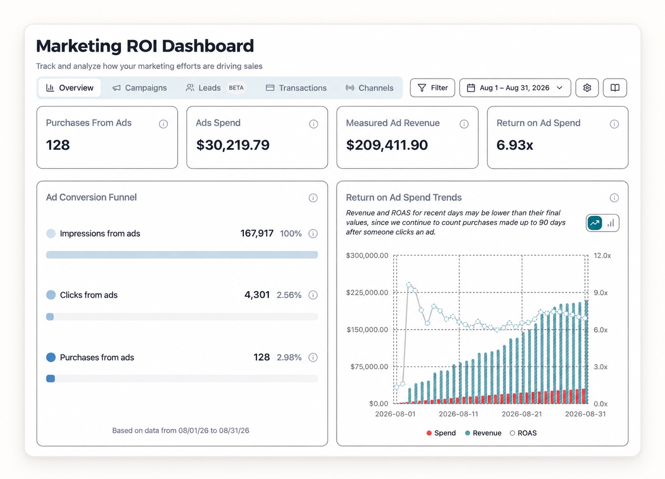Click the Filter button
The image size is (665, 479).
(x=433, y=88)
